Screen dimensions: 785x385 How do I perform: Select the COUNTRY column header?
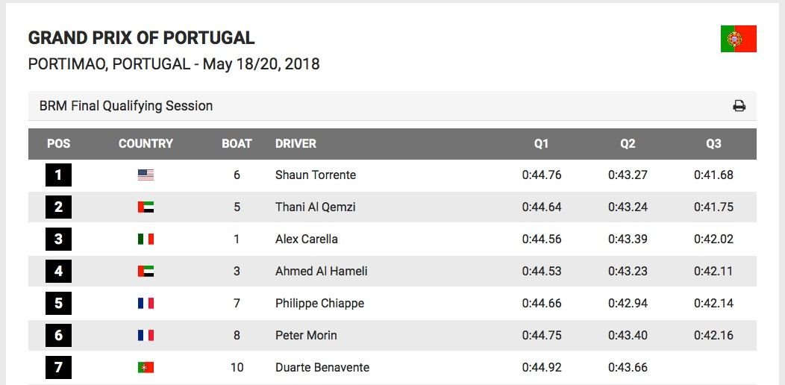146,144
